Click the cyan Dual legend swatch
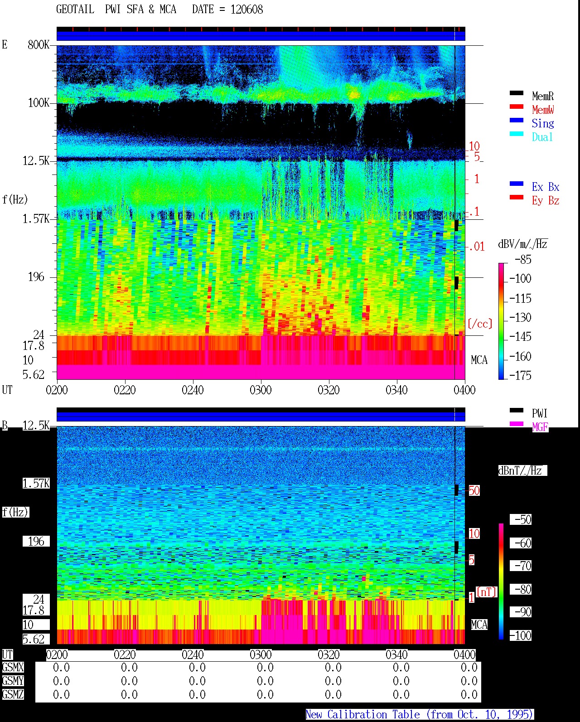This screenshot has height=722, width=580. click(516, 134)
